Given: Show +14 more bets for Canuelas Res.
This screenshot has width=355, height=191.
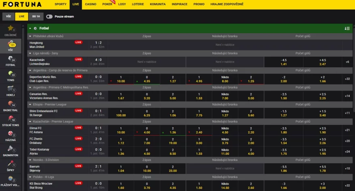Looking at the screenshot, I should click(347, 96).
